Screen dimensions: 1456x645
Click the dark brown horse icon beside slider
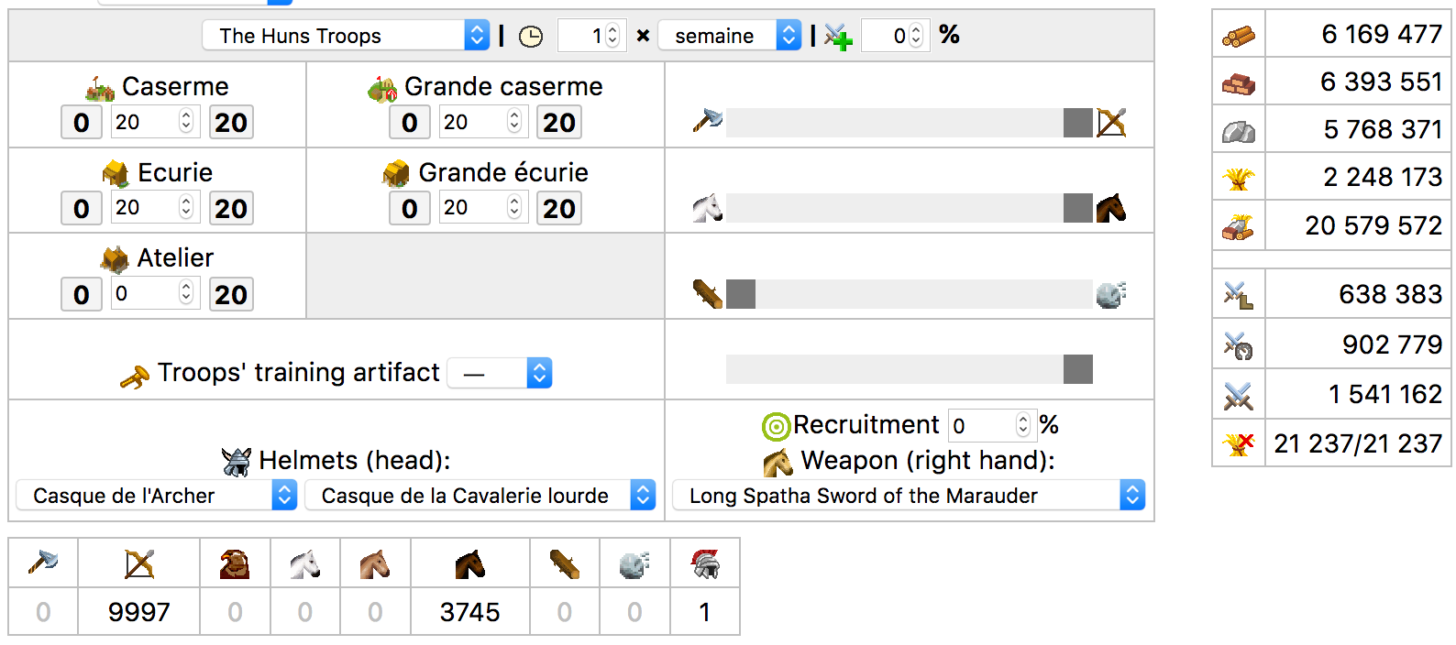coord(1111,208)
